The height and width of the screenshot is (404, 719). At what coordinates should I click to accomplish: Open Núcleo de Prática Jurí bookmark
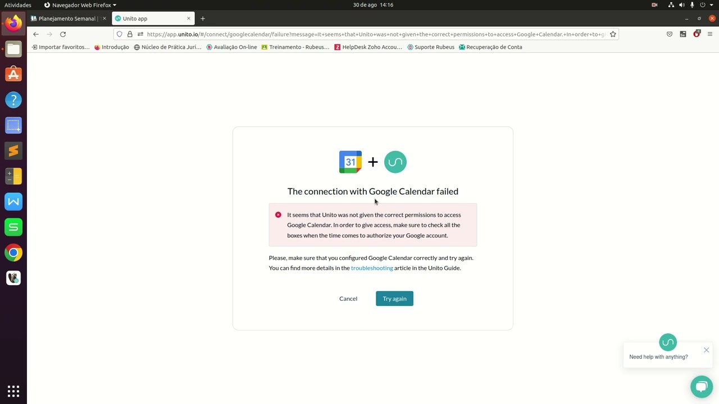[x=167, y=47]
